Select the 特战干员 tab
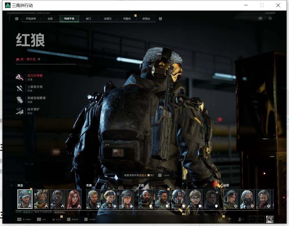 coord(69,19)
